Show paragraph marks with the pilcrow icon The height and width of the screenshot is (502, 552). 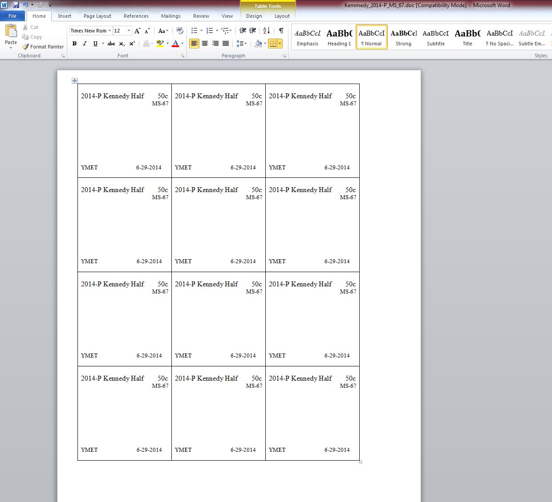(281, 31)
